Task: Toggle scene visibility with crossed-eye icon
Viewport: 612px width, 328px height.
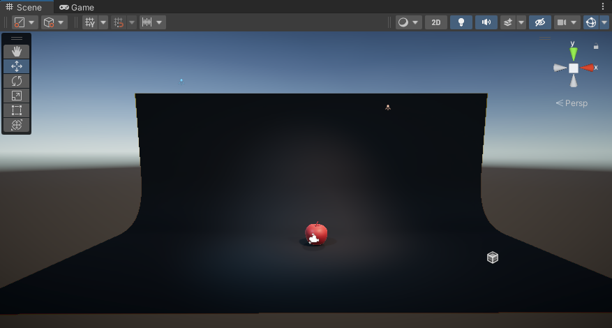Action: point(539,22)
